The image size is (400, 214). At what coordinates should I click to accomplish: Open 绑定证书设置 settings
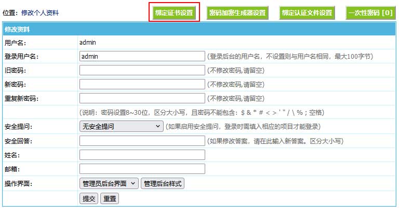pyautogui.click(x=174, y=12)
